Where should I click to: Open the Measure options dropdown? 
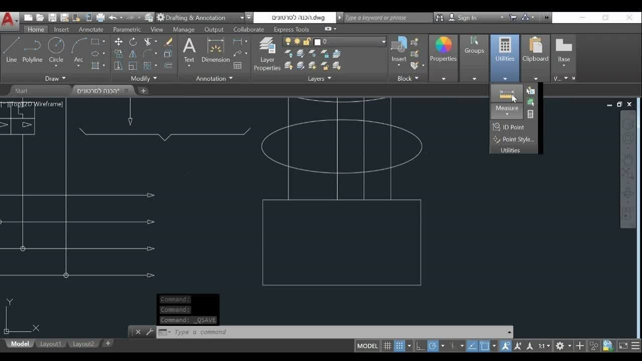click(x=507, y=111)
